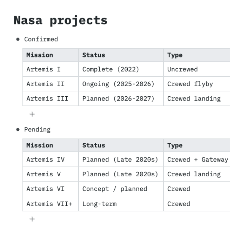Add a row below the Pending table
Screen dimensions: 230x230
pos(32,219)
